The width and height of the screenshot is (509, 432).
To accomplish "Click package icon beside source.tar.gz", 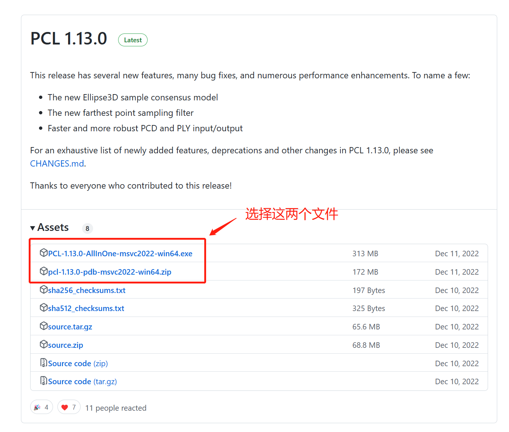I will point(44,326).
